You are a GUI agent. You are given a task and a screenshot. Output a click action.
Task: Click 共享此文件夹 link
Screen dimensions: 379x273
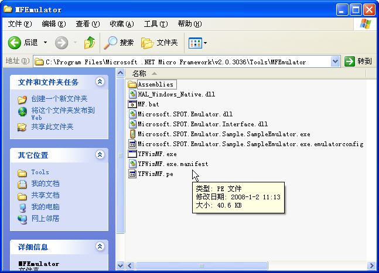tap(52, 127)
